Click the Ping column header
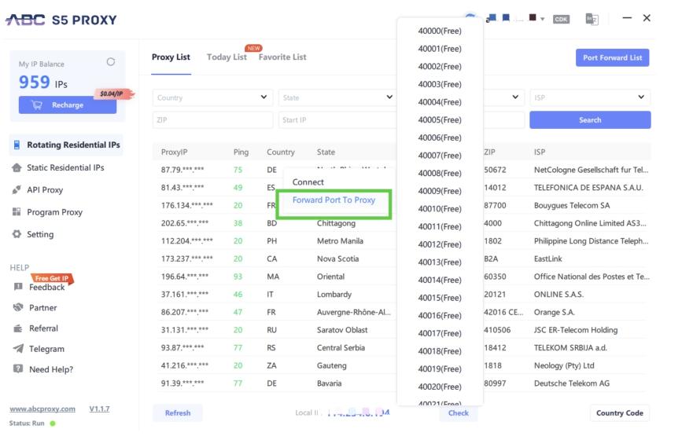 coord(241,152)
